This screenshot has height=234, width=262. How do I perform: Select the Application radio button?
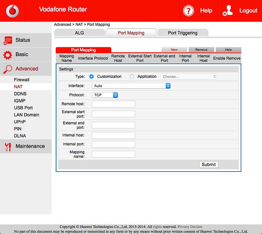click(x=132, y=77)
